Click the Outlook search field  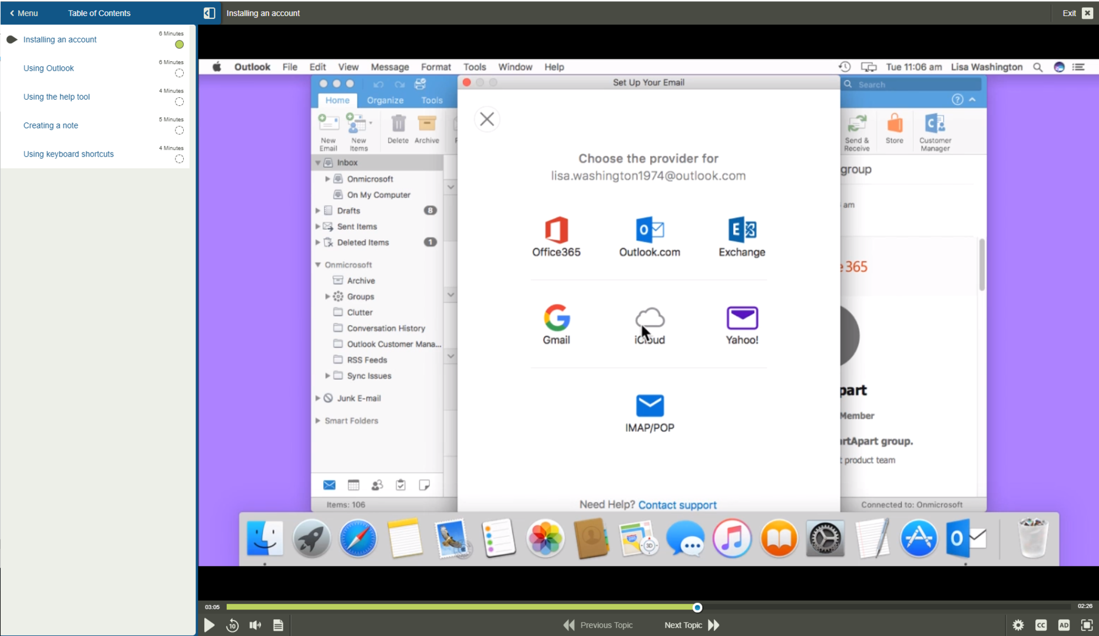pos(911,84)
